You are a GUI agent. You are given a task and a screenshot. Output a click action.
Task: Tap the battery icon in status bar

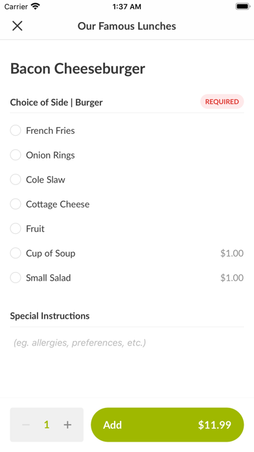(243, 6)
